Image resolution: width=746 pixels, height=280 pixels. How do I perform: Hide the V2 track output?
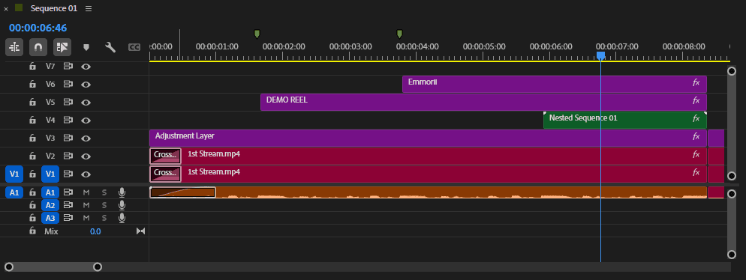(86, 156)
